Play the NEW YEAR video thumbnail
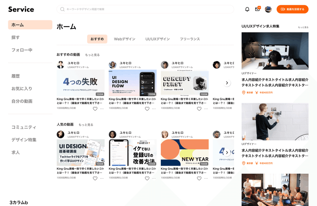317x206 pixels. [x=185, y=153]
